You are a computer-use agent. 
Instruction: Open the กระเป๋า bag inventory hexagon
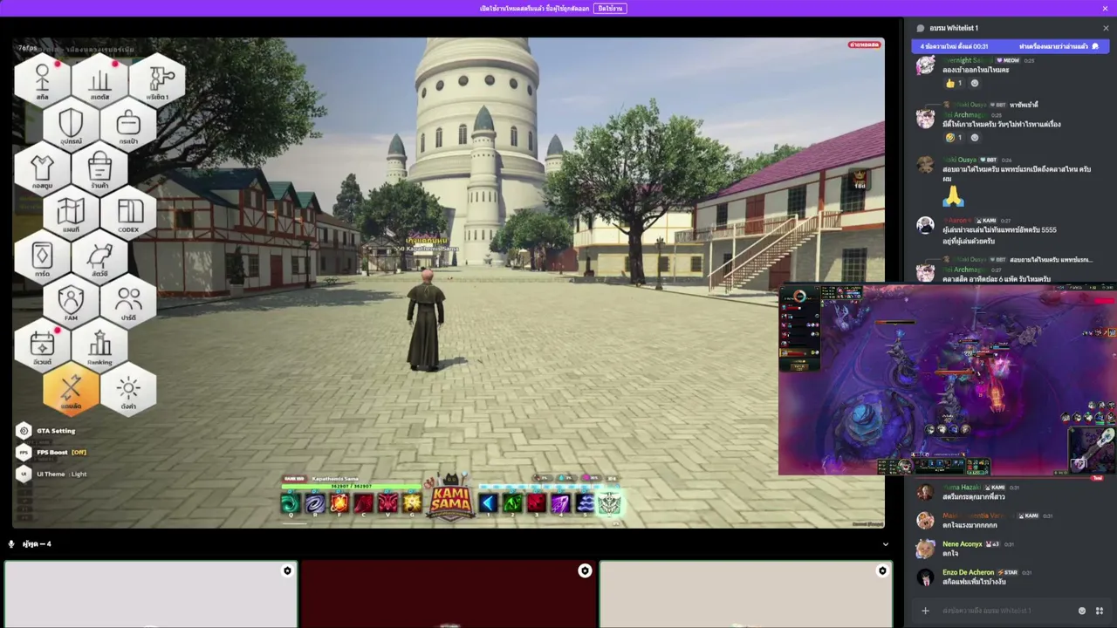pos(128,124)
